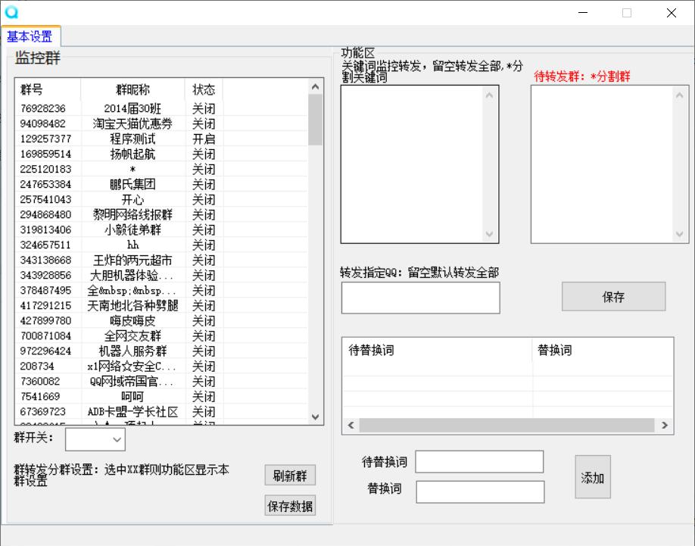Select row 程序测试 with status 开启
695x546 pixels.
tap(161, 139)
